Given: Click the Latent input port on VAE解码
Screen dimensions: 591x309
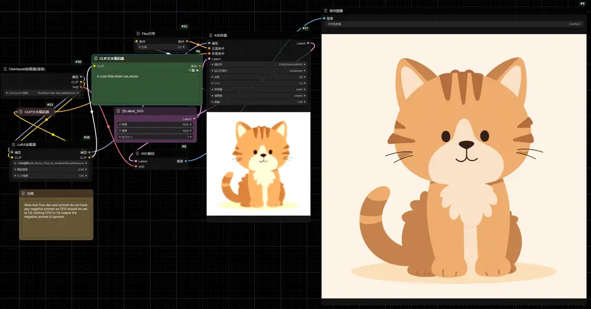Looking at the screenshot, I should tap(136, 161).
